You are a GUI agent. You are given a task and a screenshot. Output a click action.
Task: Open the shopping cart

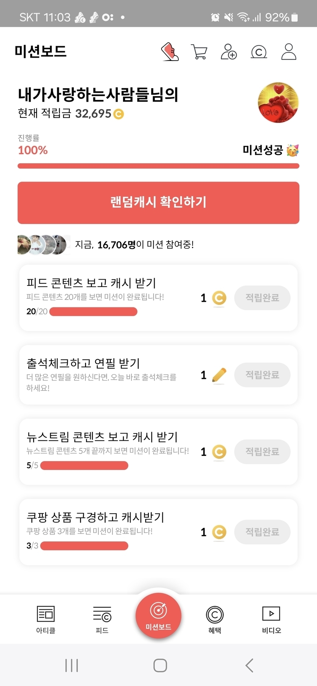pyautogui.click(x=199, y=52)
